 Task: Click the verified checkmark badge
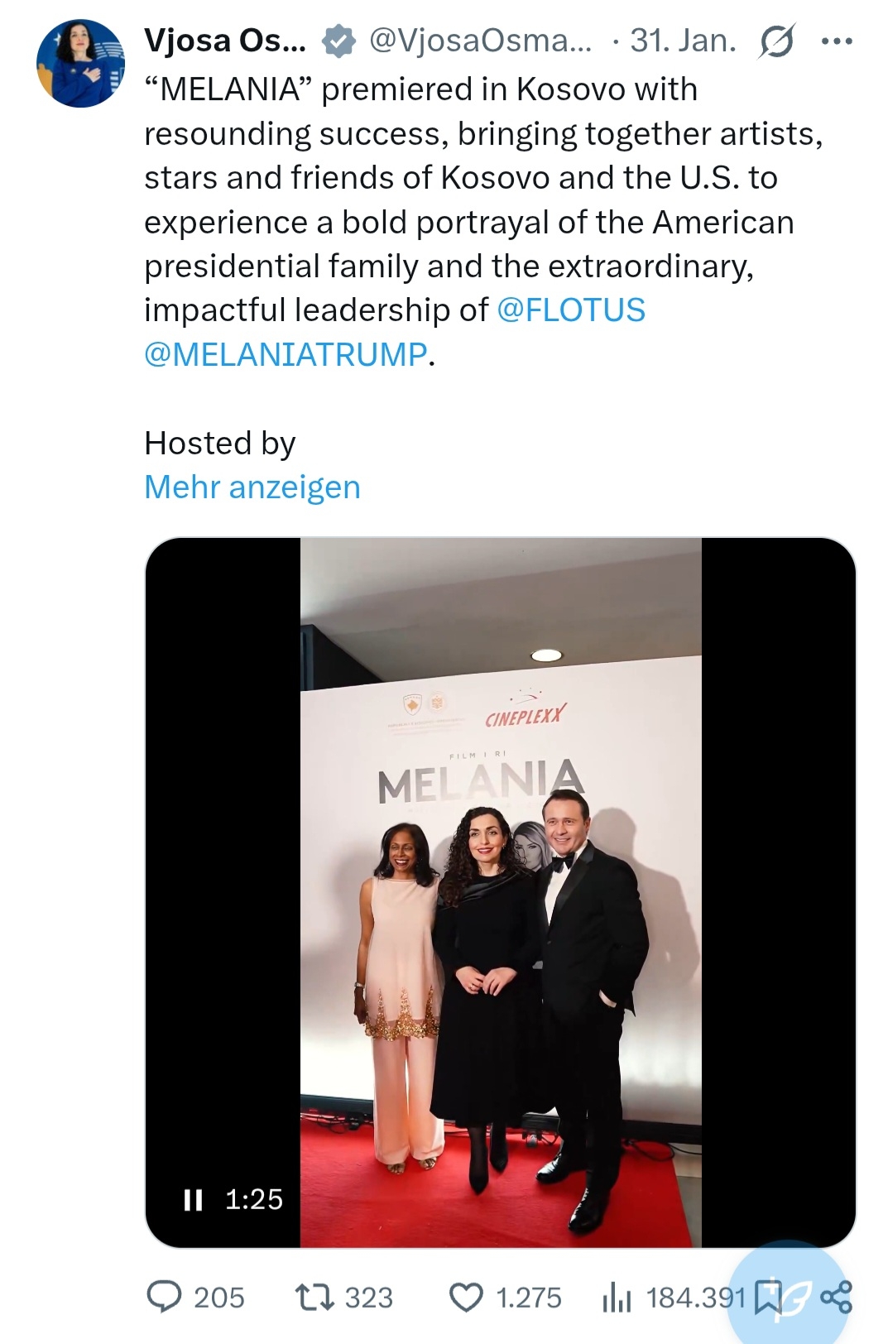338,41
